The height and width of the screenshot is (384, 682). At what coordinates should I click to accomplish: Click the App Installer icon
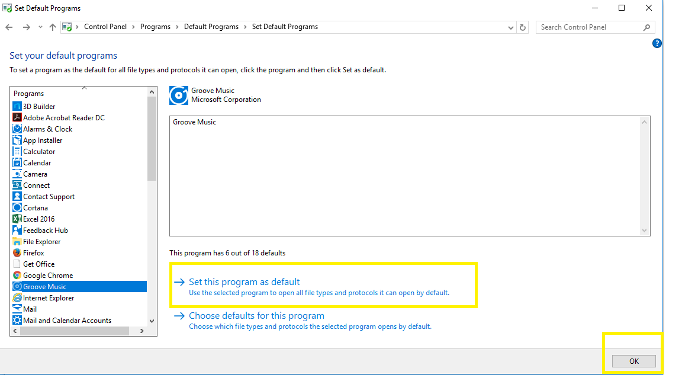tap(17, 140)
